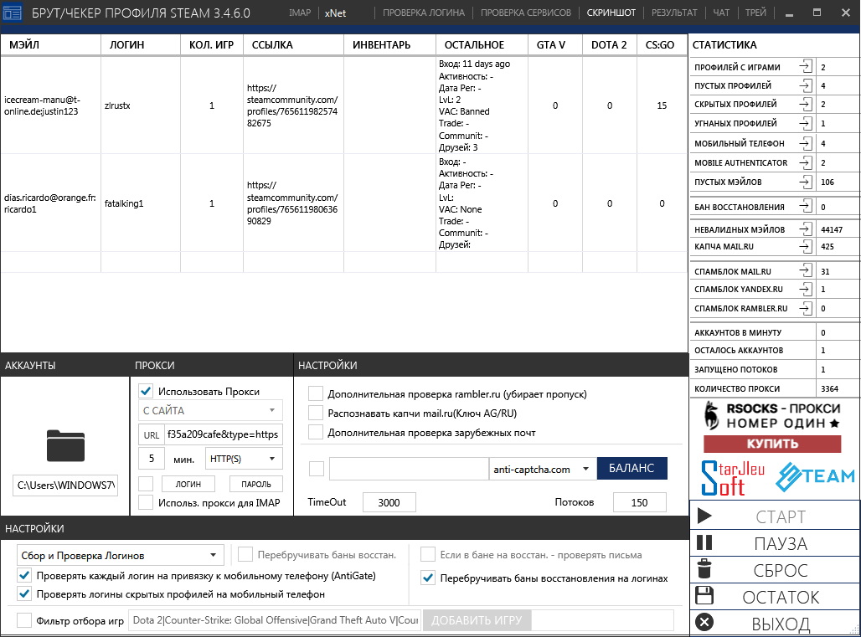This screenshot has height=637, width=861.
Task: Enable Распознавать капчи mail.ru checkbox
Action: 316,413
